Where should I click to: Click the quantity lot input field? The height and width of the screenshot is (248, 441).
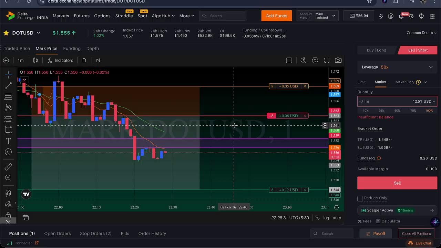pyautogui.click(x=383, y=102)
